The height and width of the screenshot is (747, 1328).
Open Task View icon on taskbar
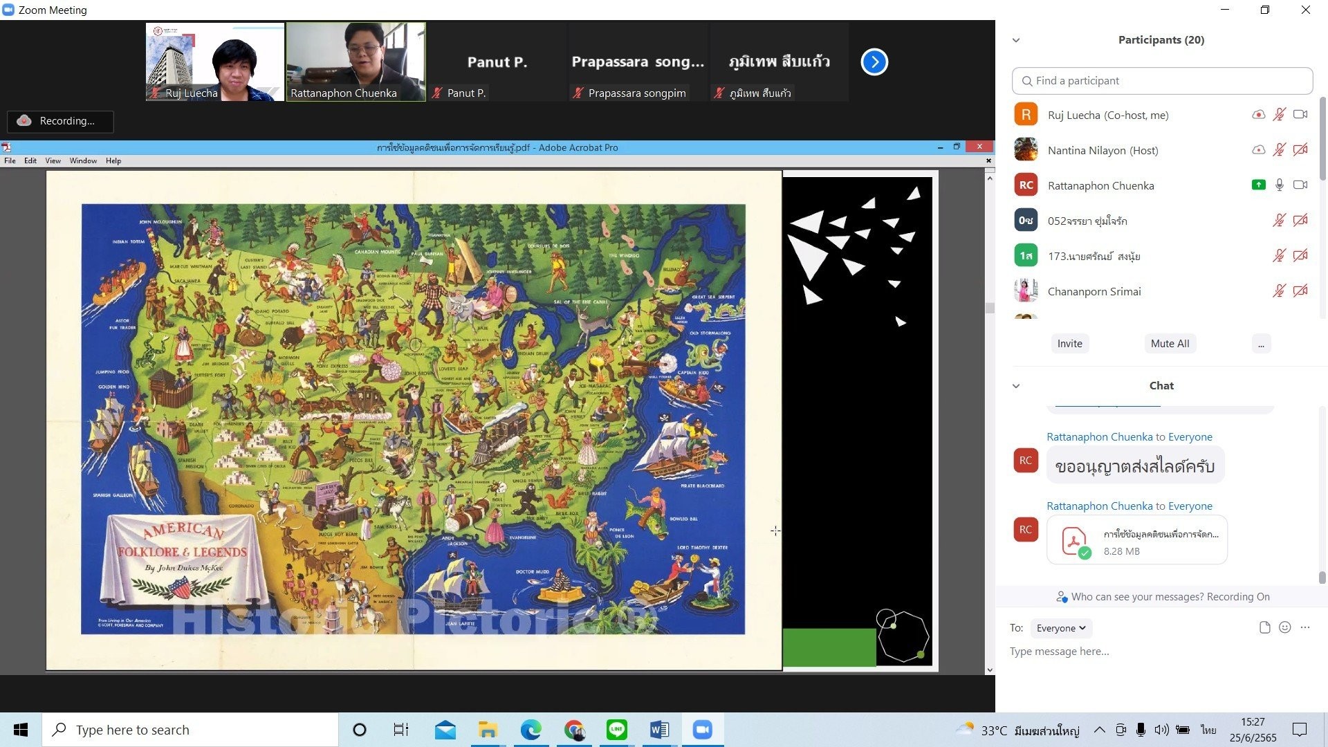pos(400,730)
